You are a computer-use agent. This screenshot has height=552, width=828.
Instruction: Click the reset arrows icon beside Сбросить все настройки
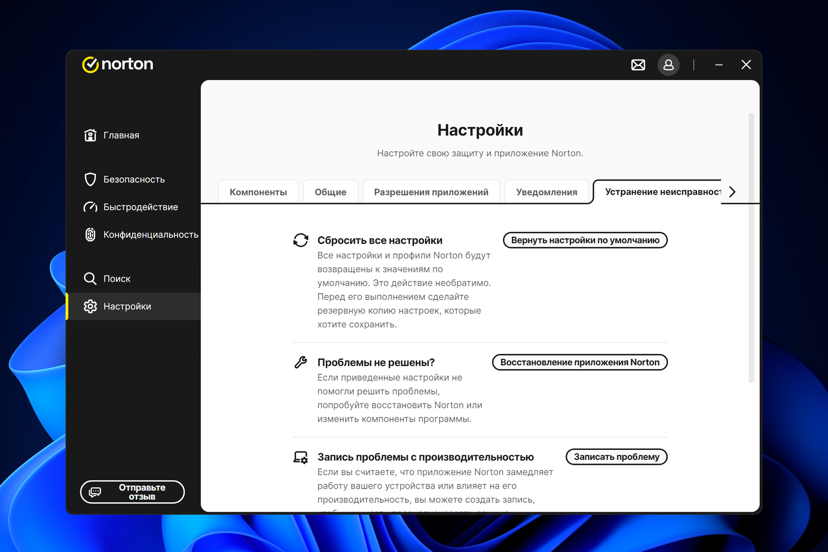[301, 240]
